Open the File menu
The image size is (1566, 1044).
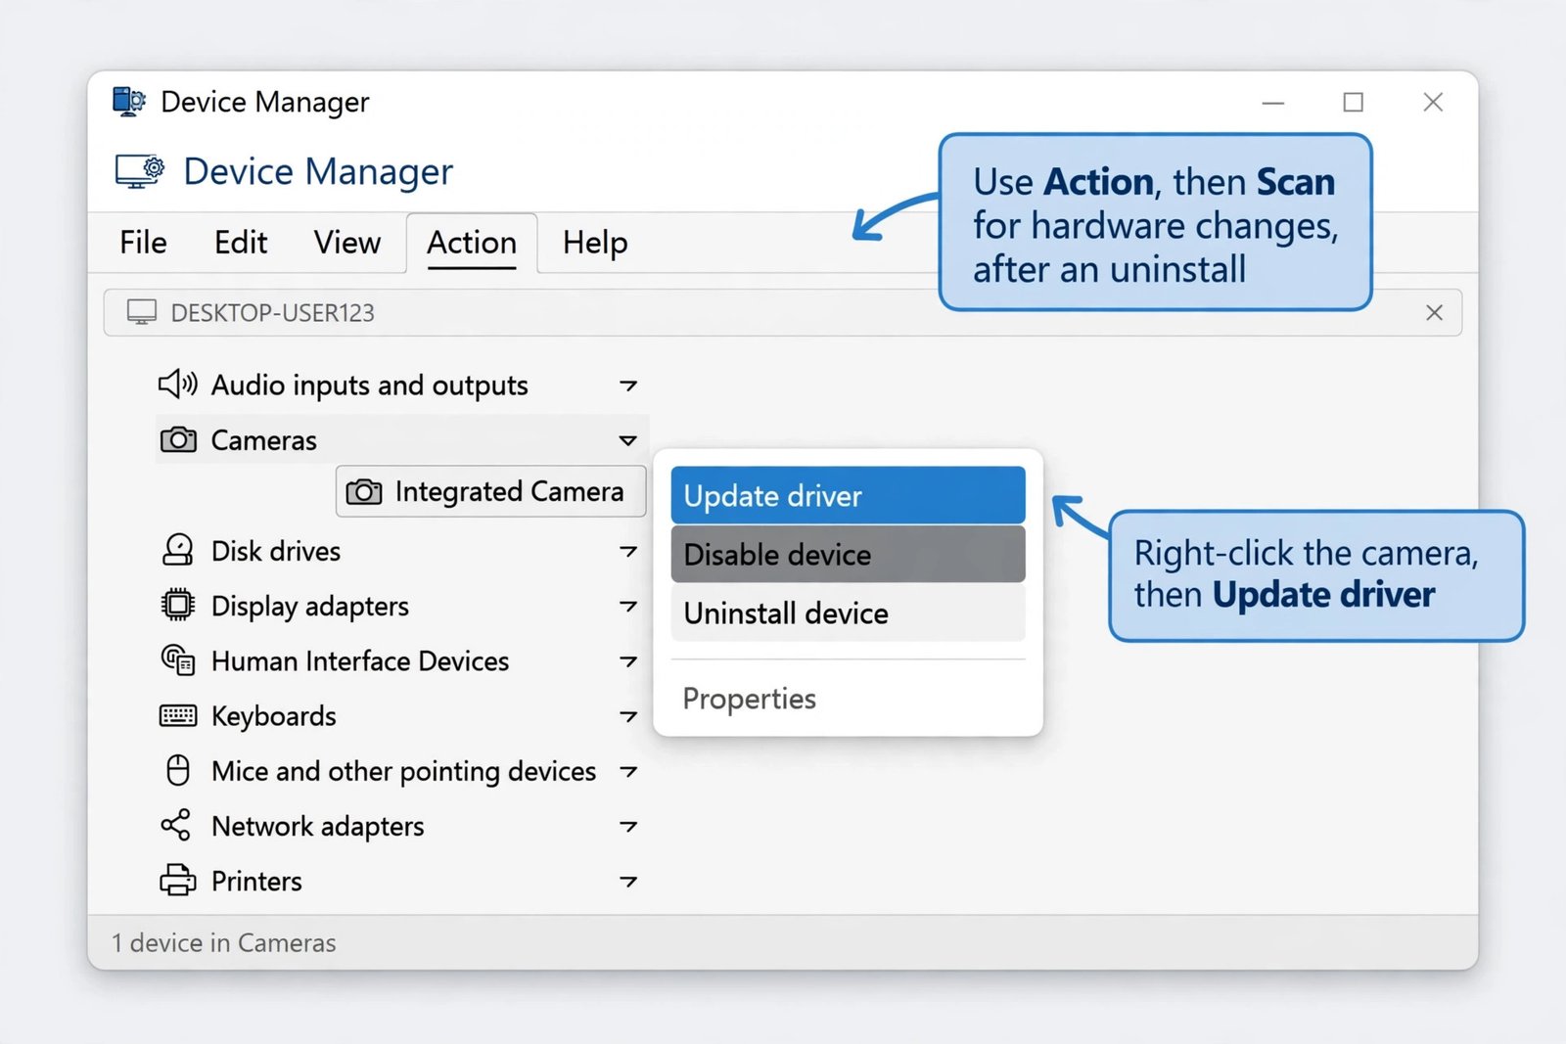(x=143, y=242)
